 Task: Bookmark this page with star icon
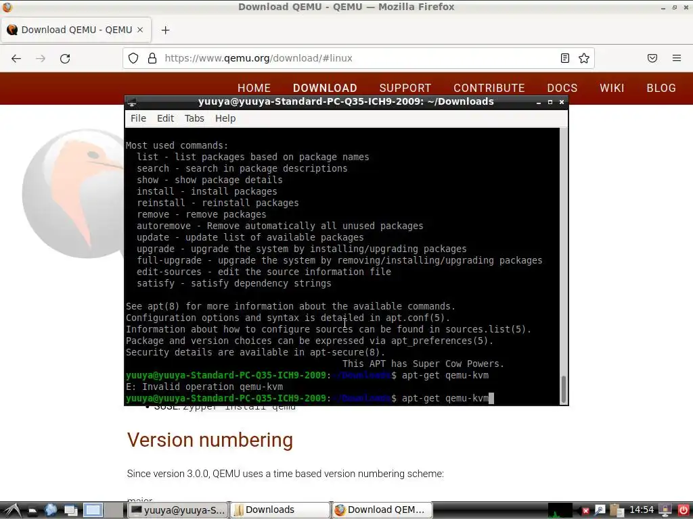[x=584, y=58]
